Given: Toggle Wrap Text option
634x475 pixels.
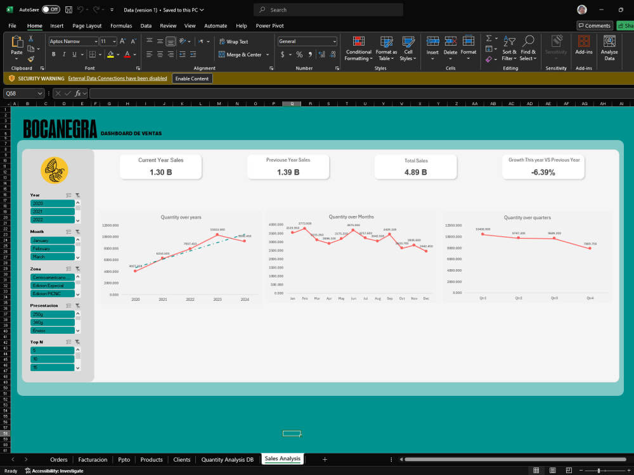Looking at the screenshot, I should 234,42.
